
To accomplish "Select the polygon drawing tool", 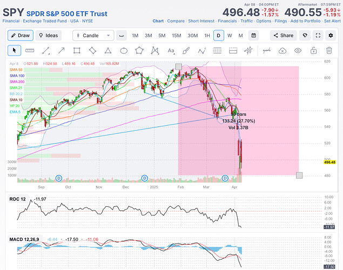I will pos(139,51).
